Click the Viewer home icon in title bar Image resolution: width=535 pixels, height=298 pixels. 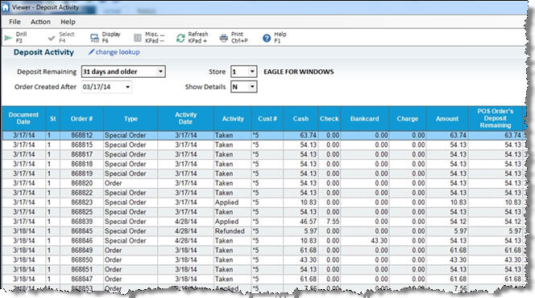click(6, 7)
